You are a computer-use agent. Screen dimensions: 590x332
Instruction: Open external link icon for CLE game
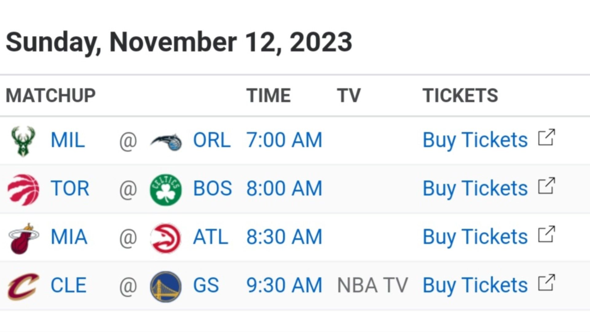546,283
